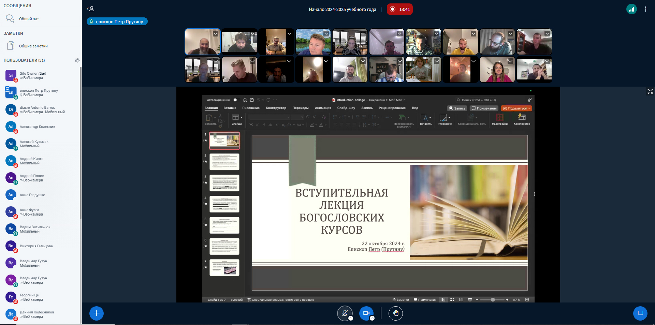Expand video options arrow beside camera button

tap(372, 318)
